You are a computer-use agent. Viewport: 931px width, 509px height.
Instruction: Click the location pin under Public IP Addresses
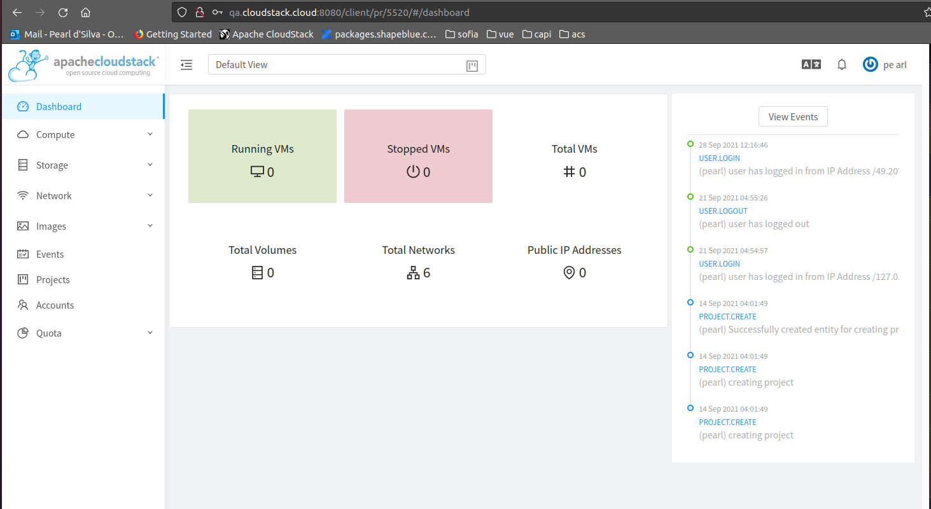click(570, 273)
